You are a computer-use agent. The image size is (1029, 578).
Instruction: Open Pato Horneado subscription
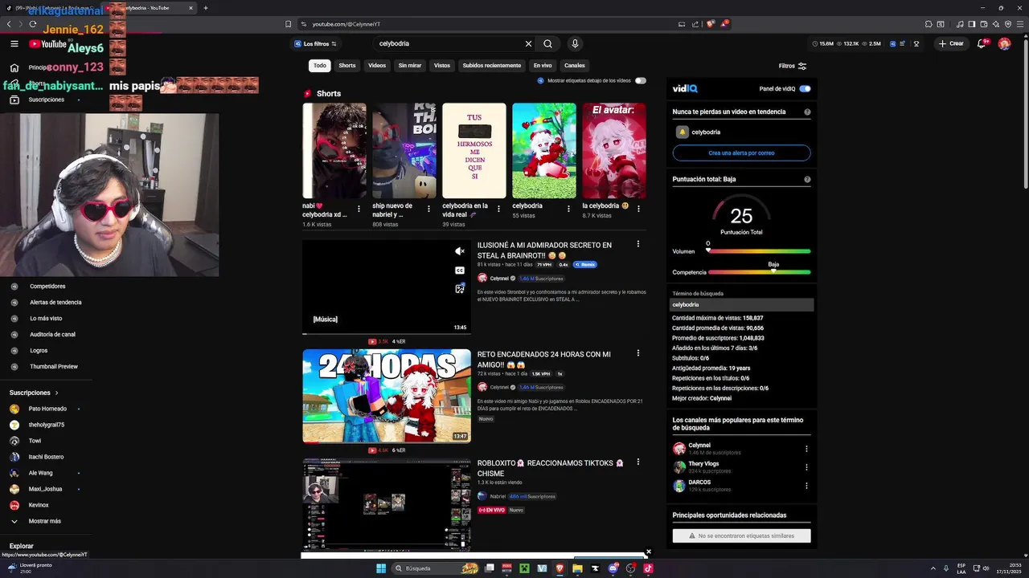[x=47, y=409]
